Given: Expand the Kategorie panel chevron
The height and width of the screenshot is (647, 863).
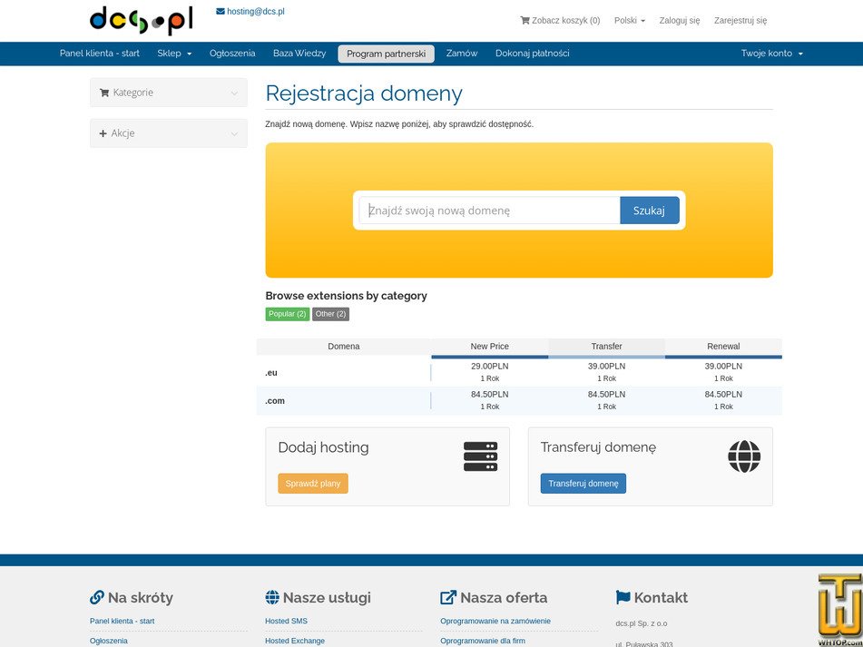Looking at the screenshot, I should (x=234, y=93).
